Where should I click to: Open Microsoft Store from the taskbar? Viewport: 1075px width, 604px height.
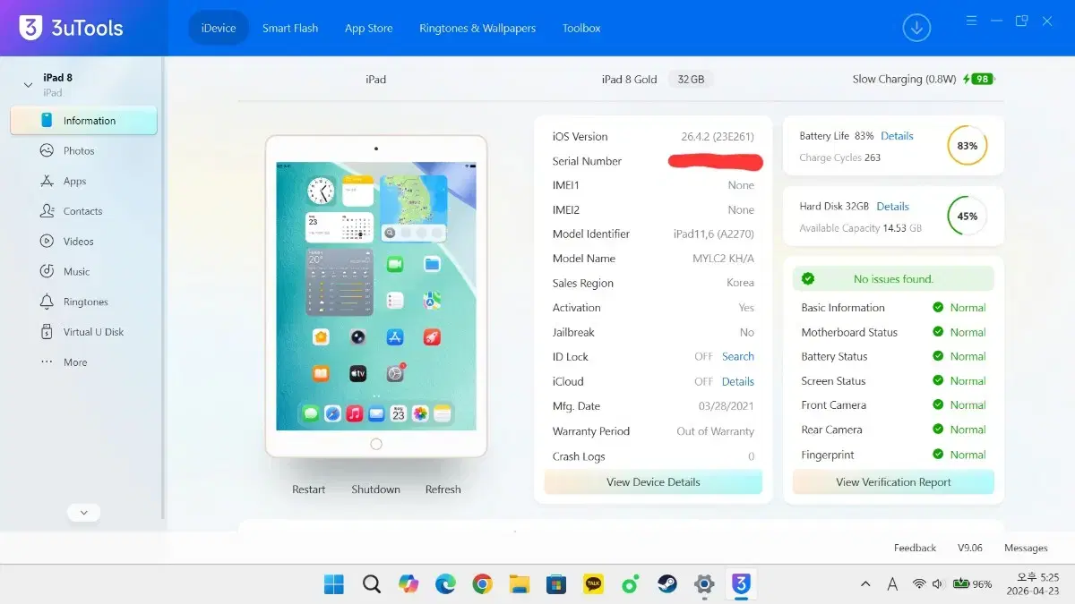coord(556,584)
